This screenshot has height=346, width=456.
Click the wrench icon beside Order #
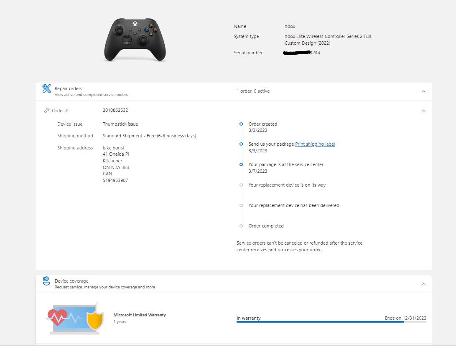pos(46,111)
